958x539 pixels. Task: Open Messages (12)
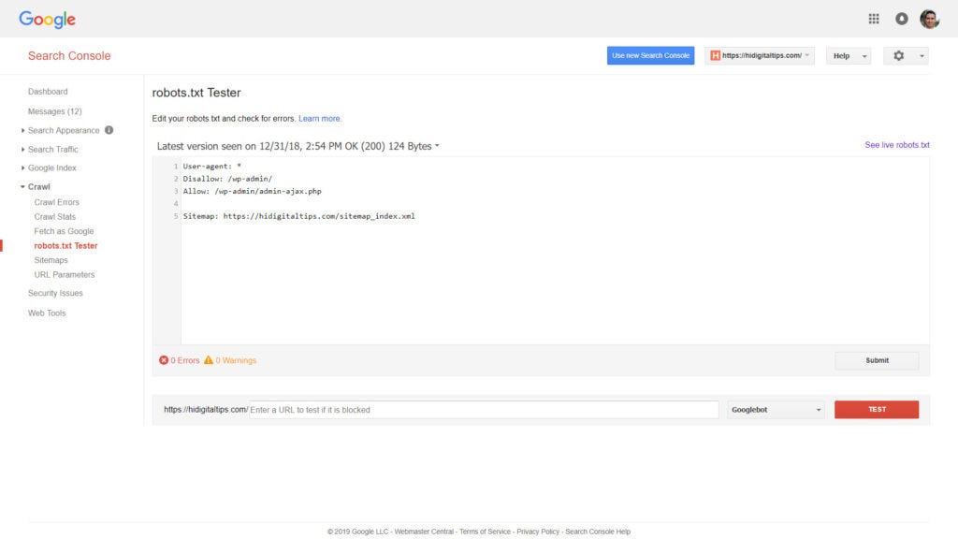[x=54, y=111]
